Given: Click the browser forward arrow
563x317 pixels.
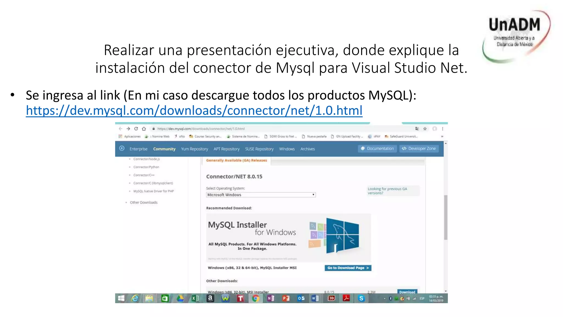Looking at the screenshot, I should point(128,129).
